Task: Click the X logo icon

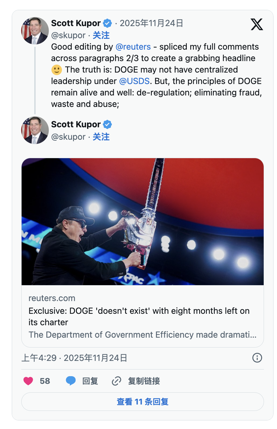Action: click(x=257, y=24)
